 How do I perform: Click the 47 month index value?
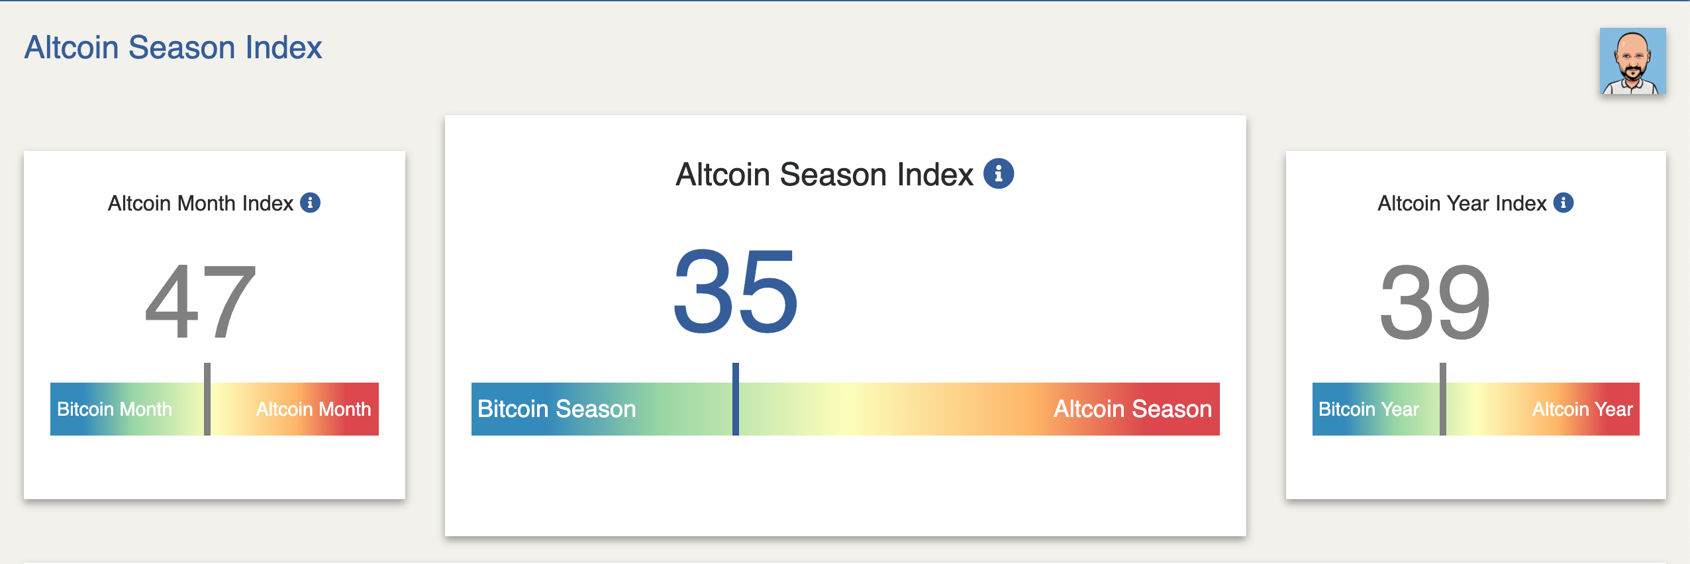201,301
